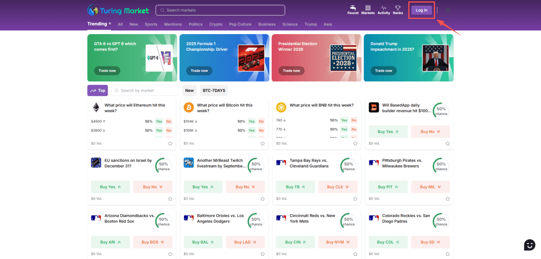541x259 pixels.
Task: Favorite the BNB price market star
Action: pos(355,143)
